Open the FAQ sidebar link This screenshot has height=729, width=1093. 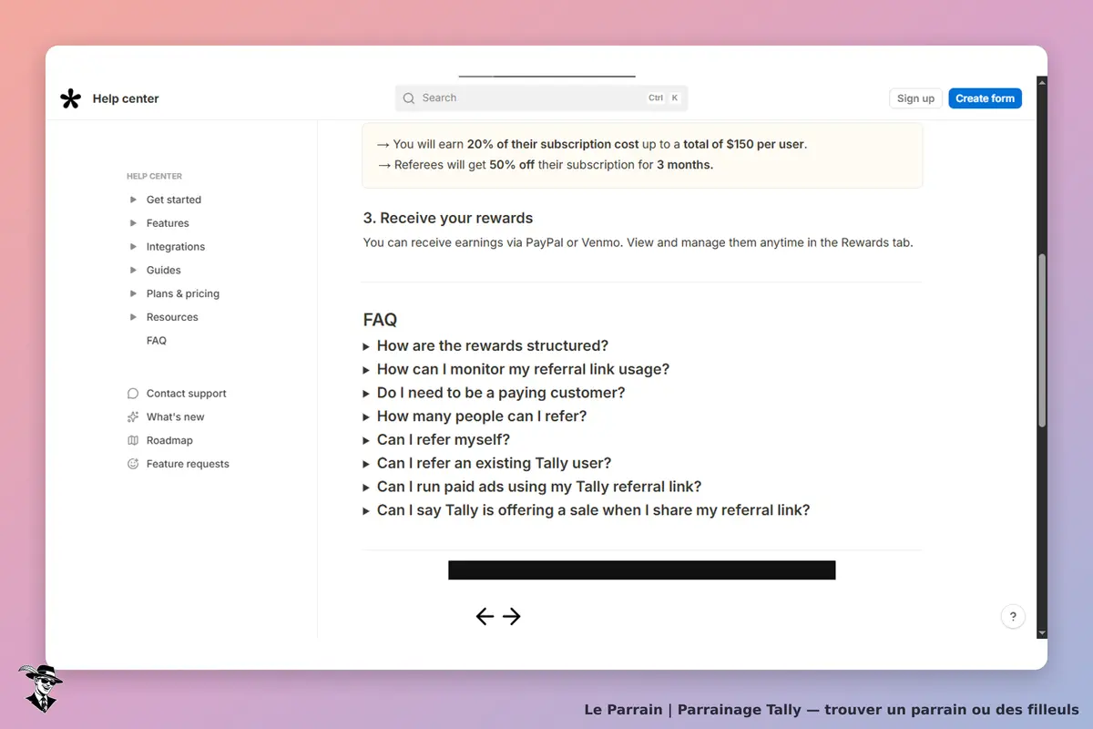click(157, 341)
